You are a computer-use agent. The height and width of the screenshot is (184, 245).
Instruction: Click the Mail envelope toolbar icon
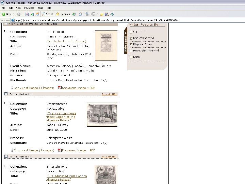(80, 14)
